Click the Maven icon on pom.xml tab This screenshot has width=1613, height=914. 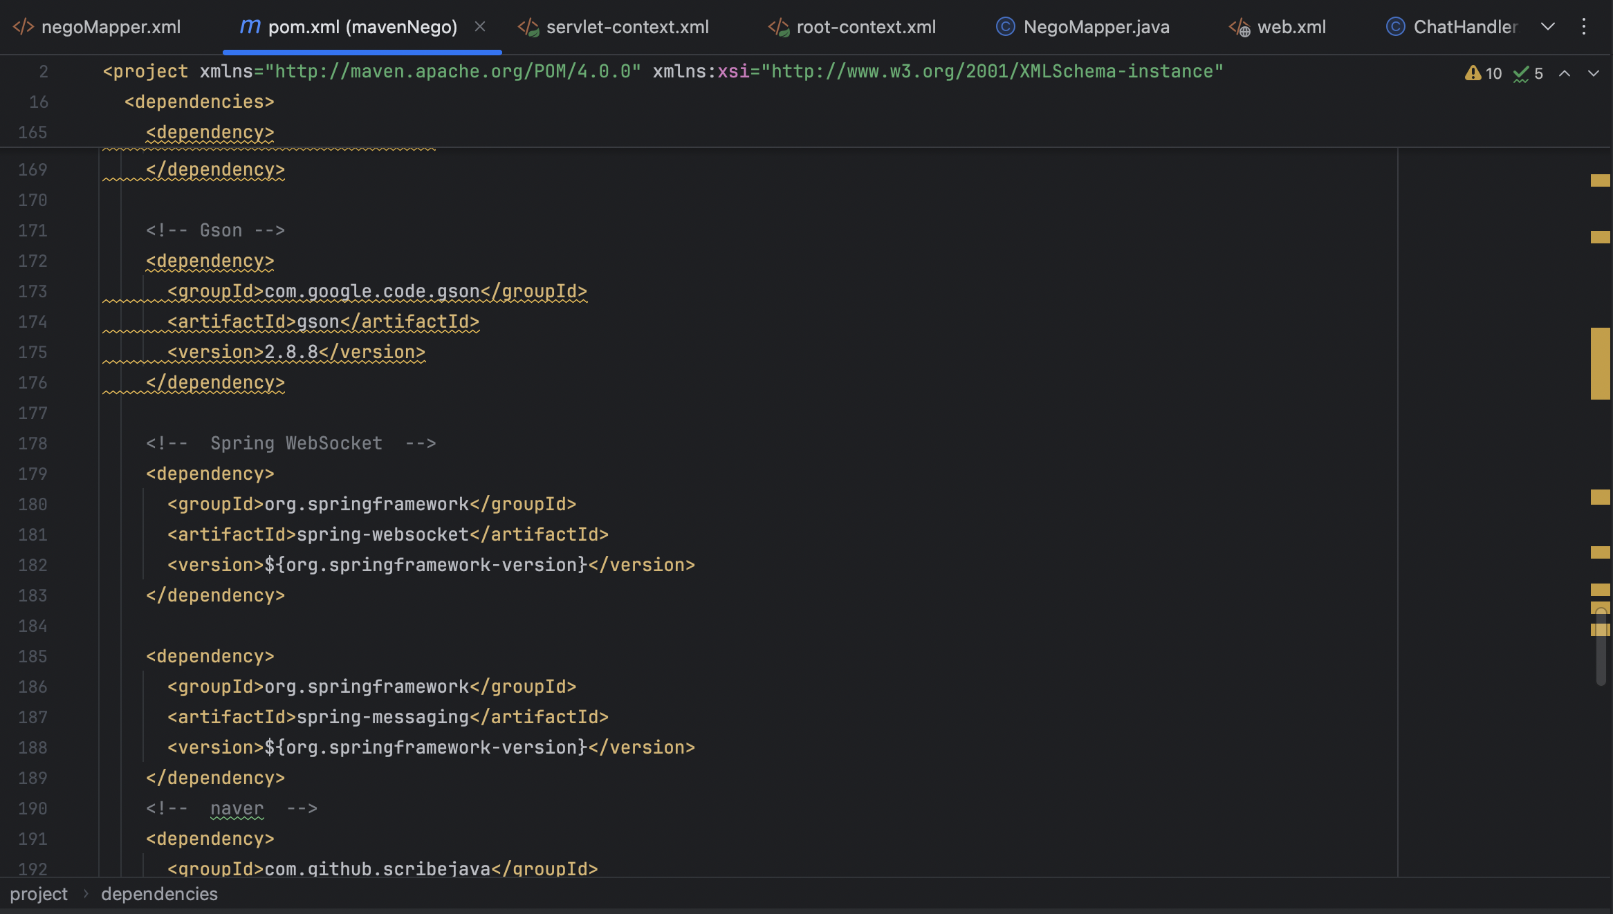[250, 27]
